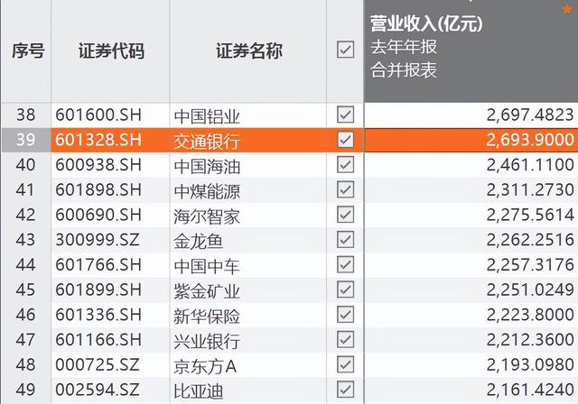Image resolution: width=578 pixels, height=404 pixels.
Task: Uncheck the 兴业银行 row checkbox
Action: (x=345, y=340)
